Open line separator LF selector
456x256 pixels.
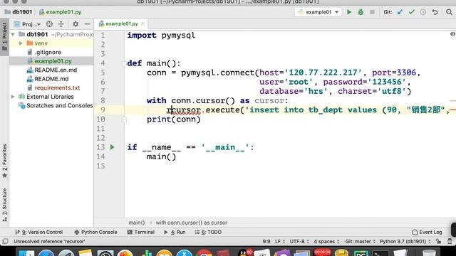280,242
